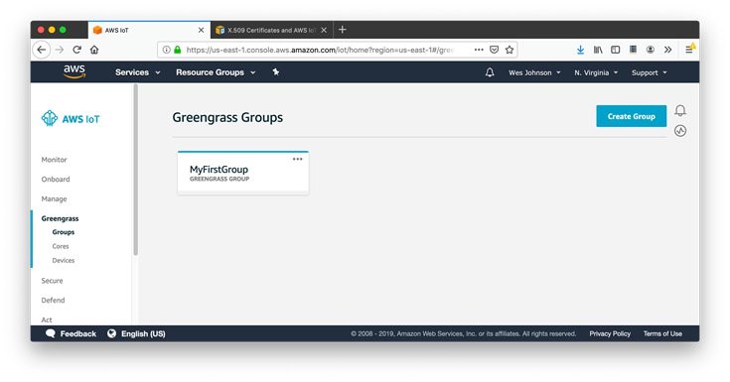Select Groups under Greengrass
Viewport: 730px width, 382px height.
click(x=64, y=232)
